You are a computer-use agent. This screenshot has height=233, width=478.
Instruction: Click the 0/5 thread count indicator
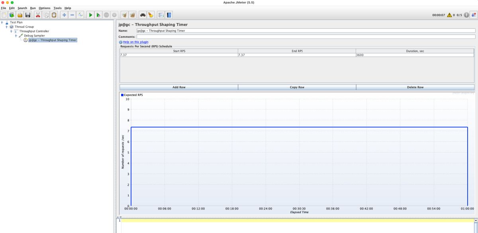459,15
